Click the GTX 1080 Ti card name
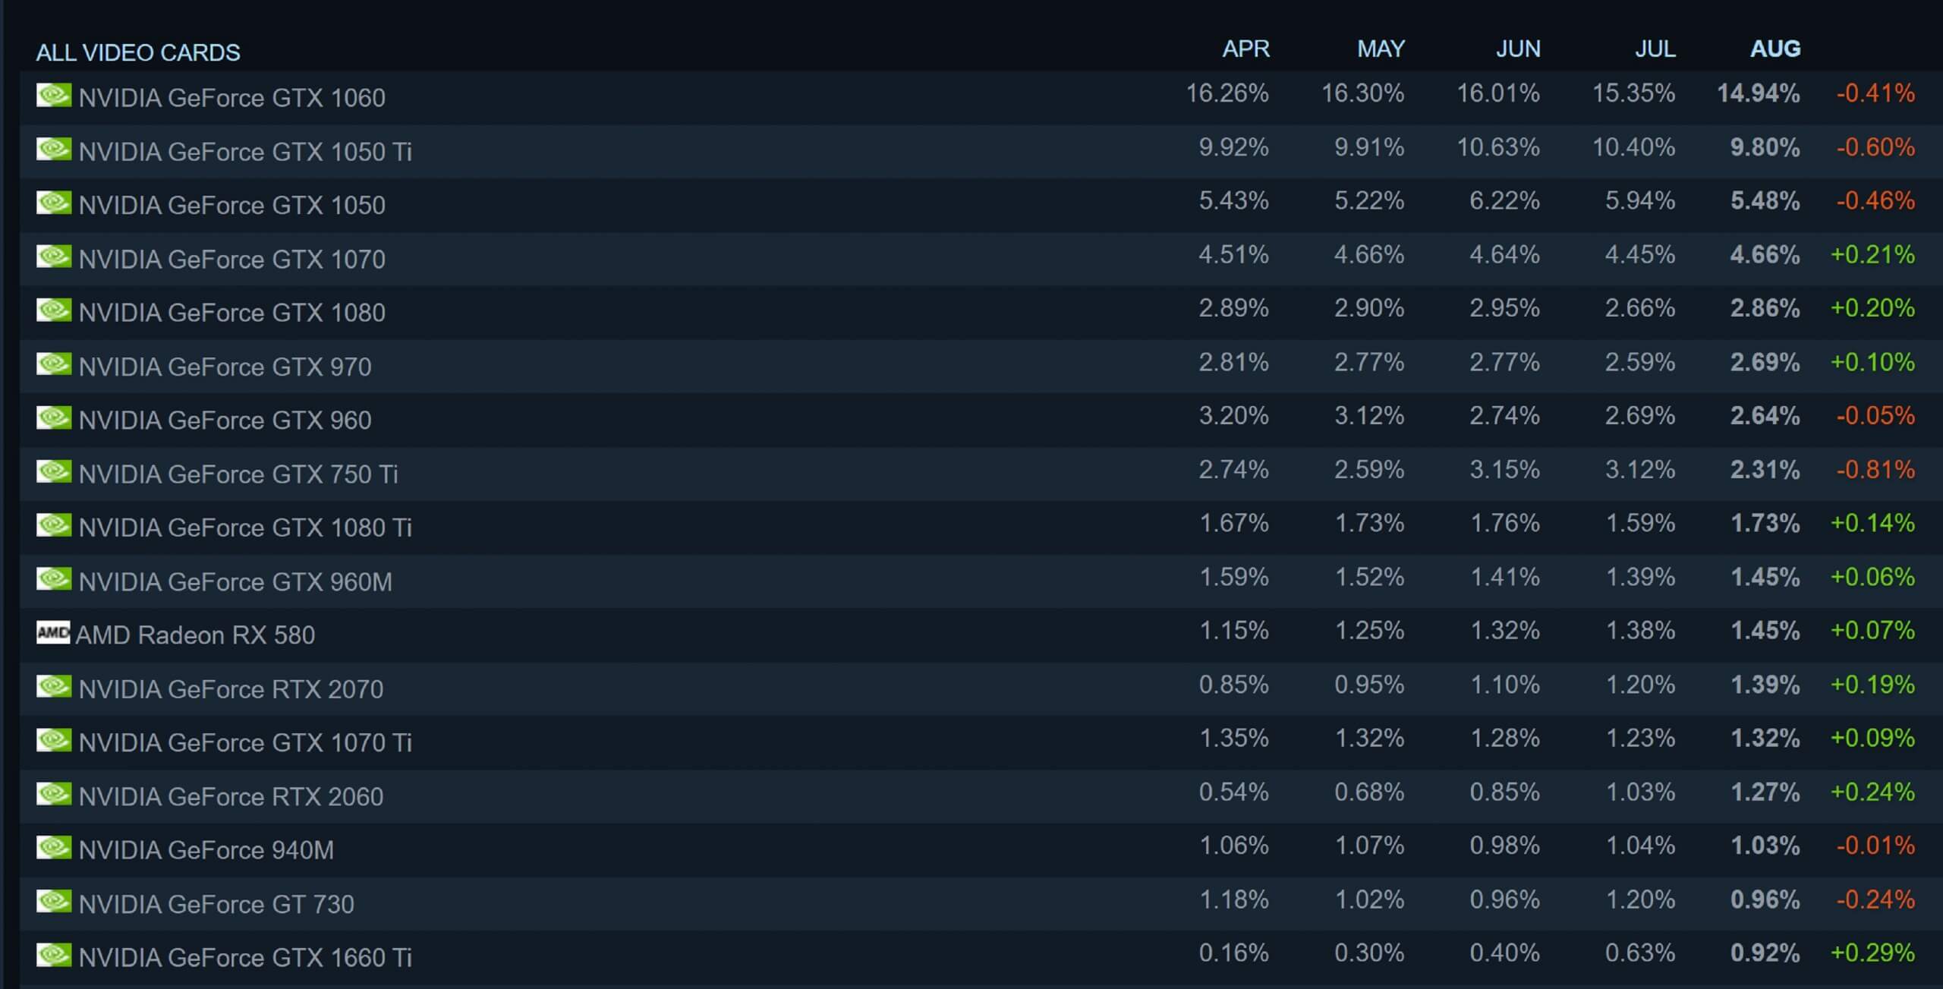Viewport: 1943px width, 989px height. coord(244,528)
